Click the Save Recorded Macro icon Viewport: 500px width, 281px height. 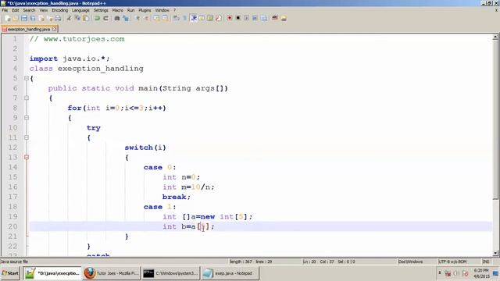point(263,18)
